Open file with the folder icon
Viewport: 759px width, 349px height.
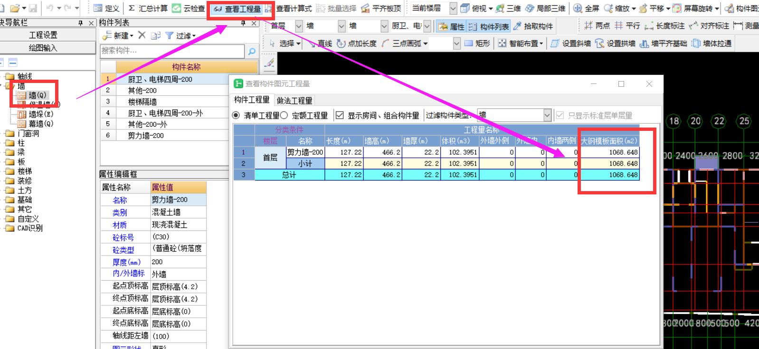[14, 8]
